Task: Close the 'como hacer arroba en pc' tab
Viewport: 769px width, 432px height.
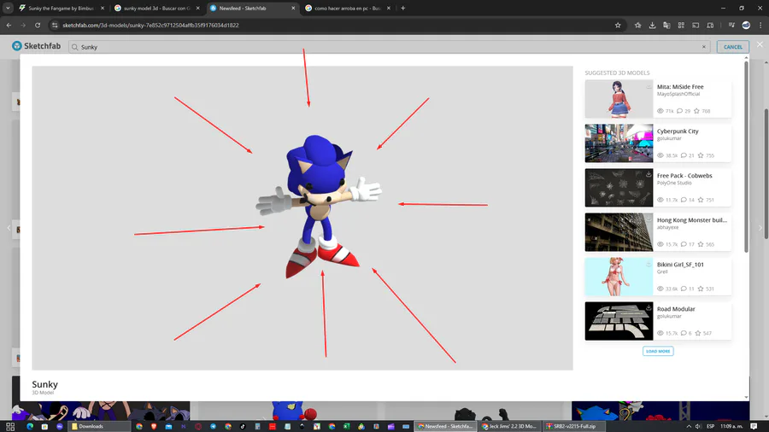Action: click(x=389, y=9)
